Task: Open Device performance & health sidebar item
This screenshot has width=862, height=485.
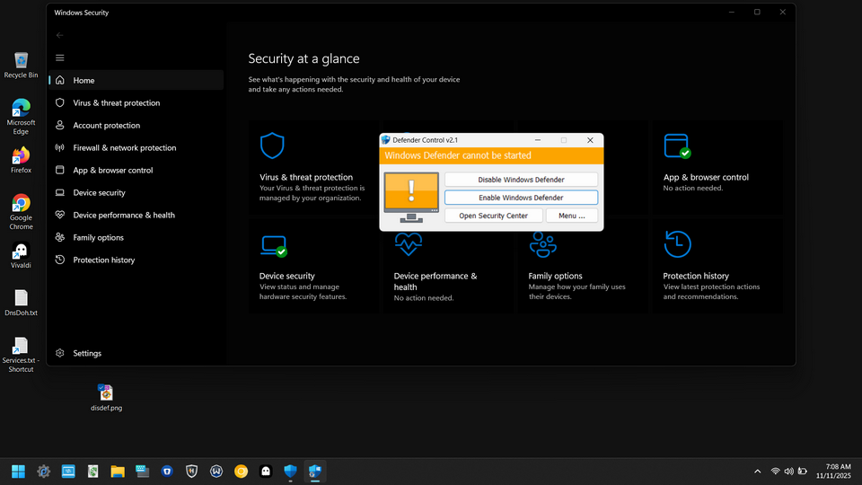Action: click(x=136, y=215)
